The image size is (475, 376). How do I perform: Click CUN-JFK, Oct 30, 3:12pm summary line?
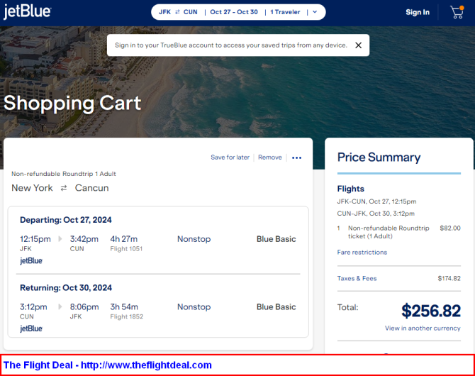[x=376, y=214]
